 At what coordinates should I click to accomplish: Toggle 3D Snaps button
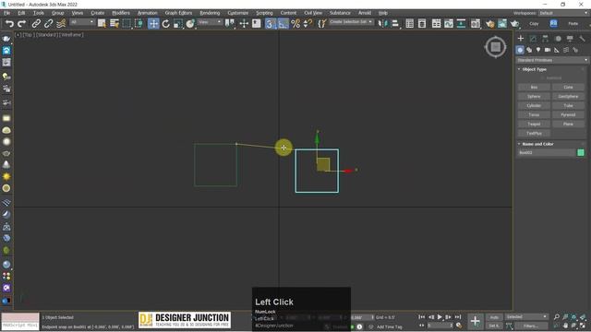click(271, 24)
